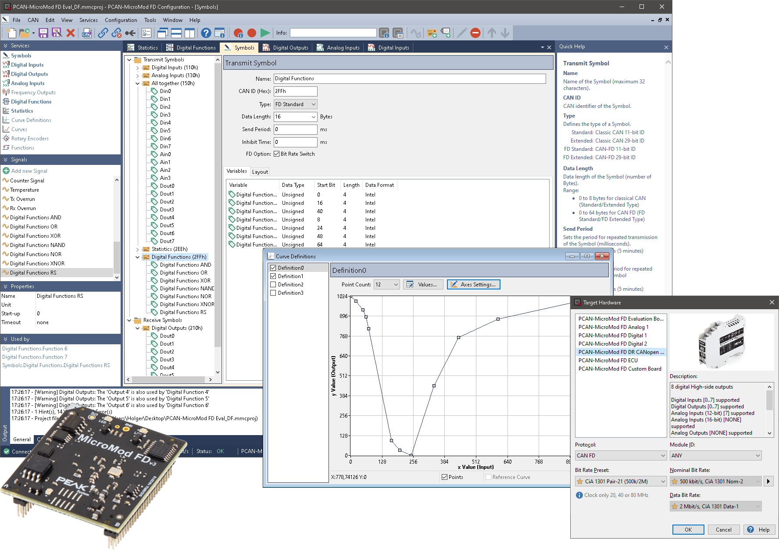Open the Module ID dropdown
Viewport: 779px width, 550px height.
point(716,456)
